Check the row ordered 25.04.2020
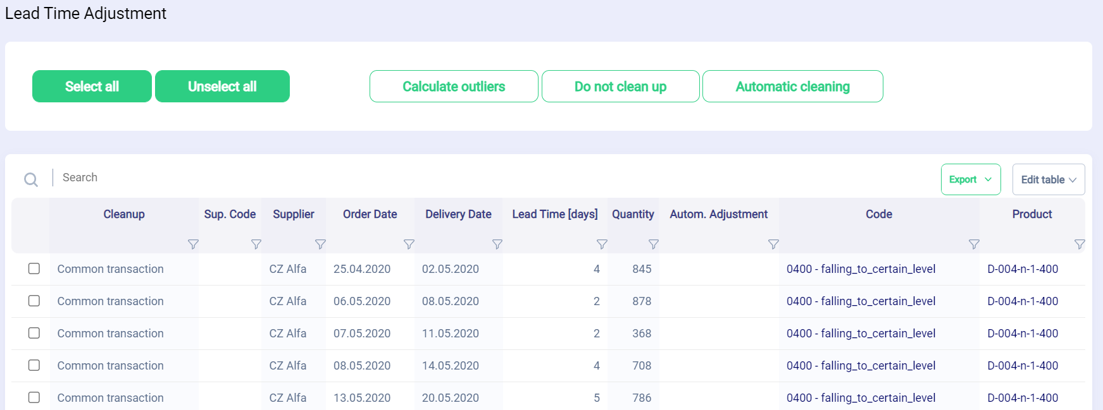This screenshot has height=410, width=1103. (x=34, y=268)
